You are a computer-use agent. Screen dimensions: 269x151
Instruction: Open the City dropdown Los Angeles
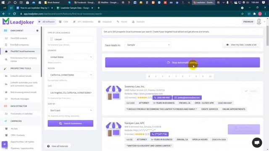(71, 93)
